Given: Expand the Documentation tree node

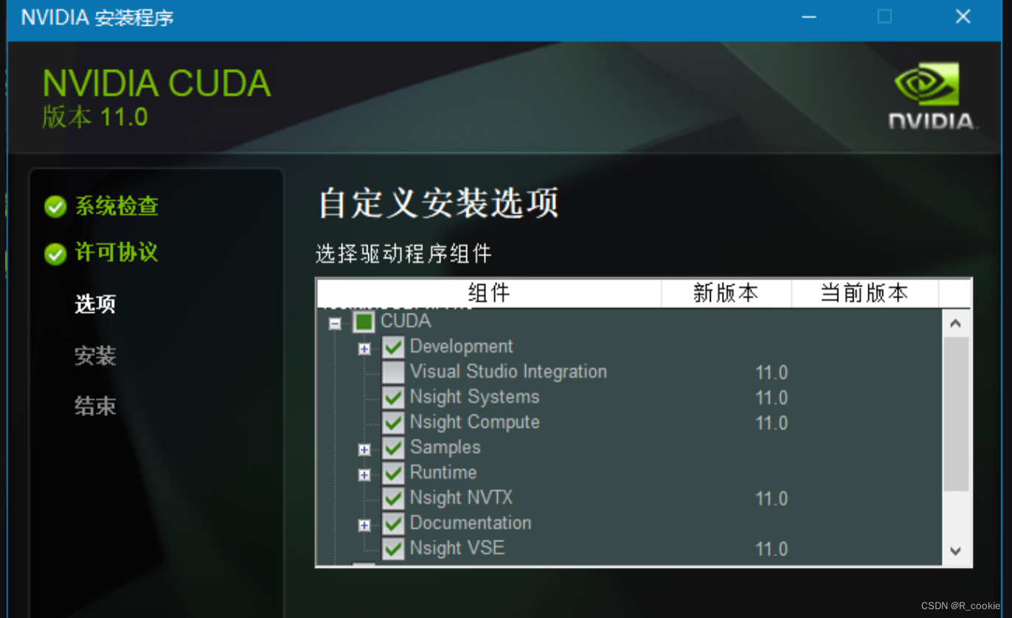Looking at the screenshot, I should (364, 525).
